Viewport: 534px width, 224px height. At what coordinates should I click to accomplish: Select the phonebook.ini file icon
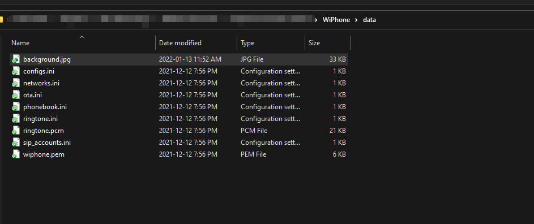(x=16, y=107)
